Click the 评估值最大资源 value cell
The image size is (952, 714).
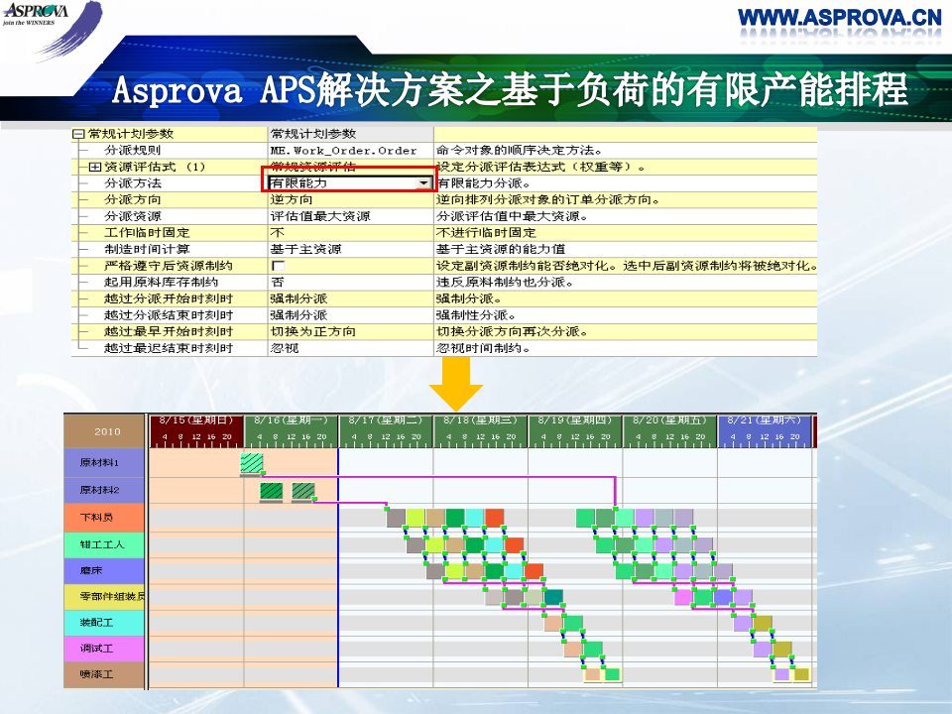(350, 216)
